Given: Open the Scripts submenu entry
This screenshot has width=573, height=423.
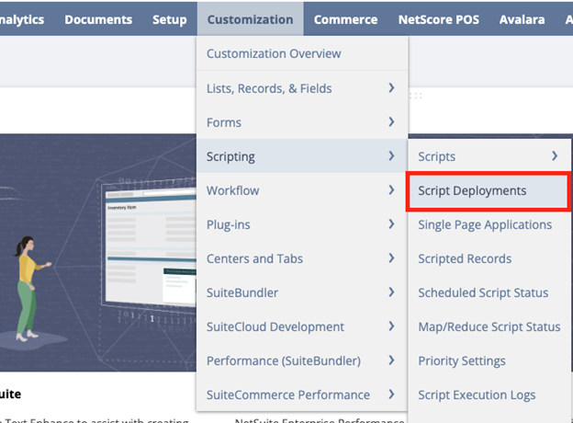Looking at the screenshot, I should (489, 156).
